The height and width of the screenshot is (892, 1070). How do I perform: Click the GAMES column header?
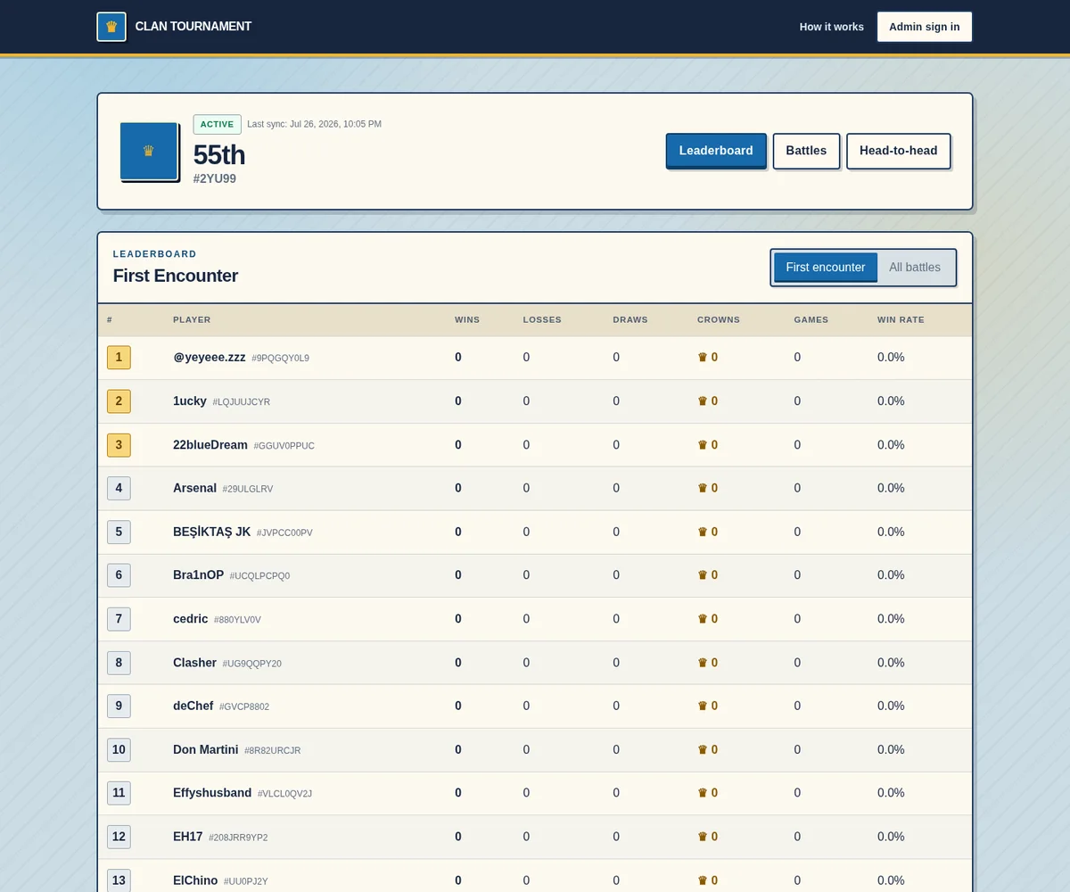pyautogui.click(x=811, y=319)
